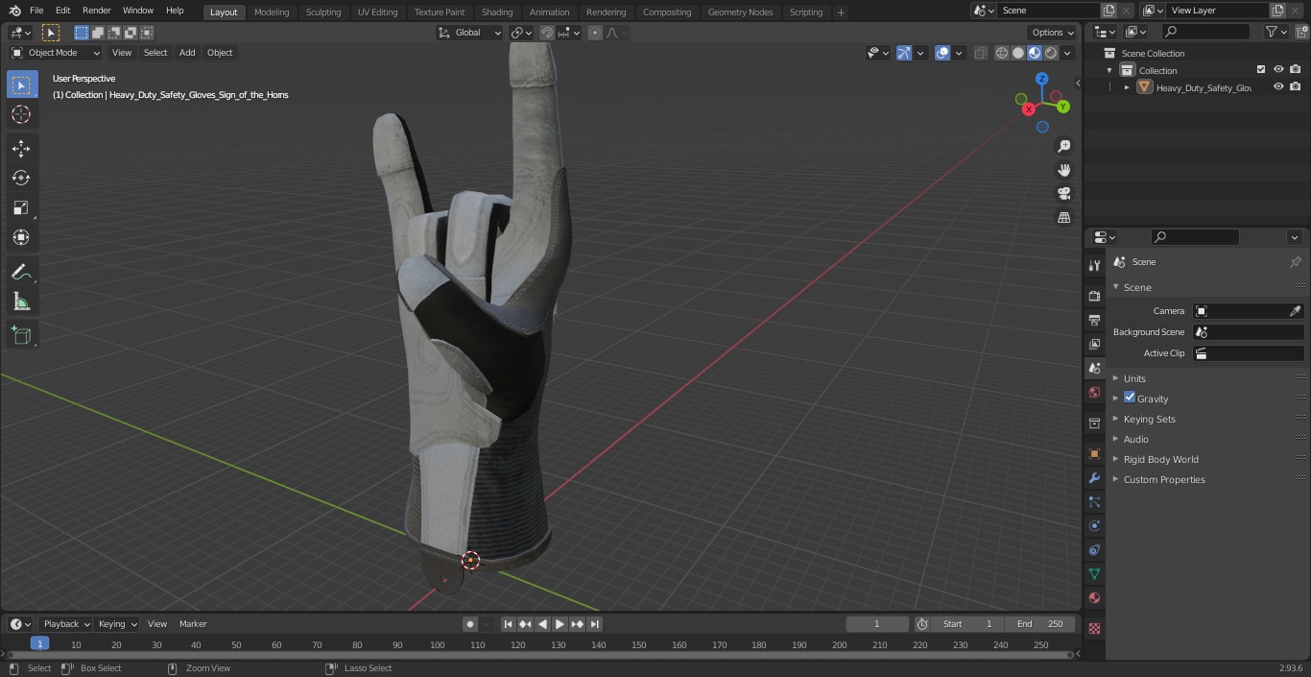Open the viewport Add menu

tap(187, 53)
